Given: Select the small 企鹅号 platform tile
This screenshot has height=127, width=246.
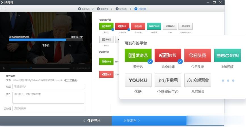Looking at the screenshot, I should pos(186,26).
